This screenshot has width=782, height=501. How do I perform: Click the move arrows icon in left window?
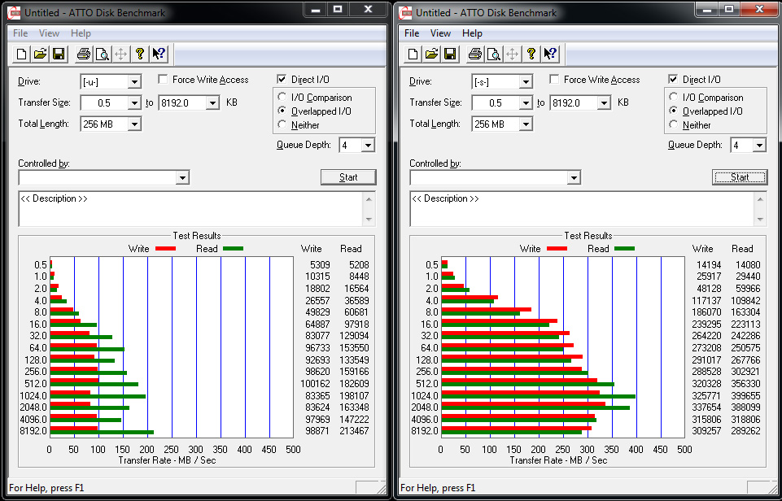click(121, 54)
